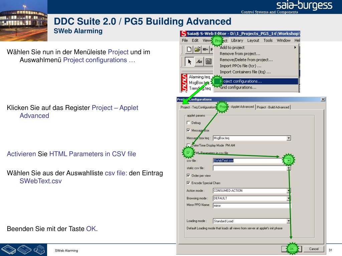
Task: Toggle the Encode Special Chars checkbox
Action: (188, 183)
